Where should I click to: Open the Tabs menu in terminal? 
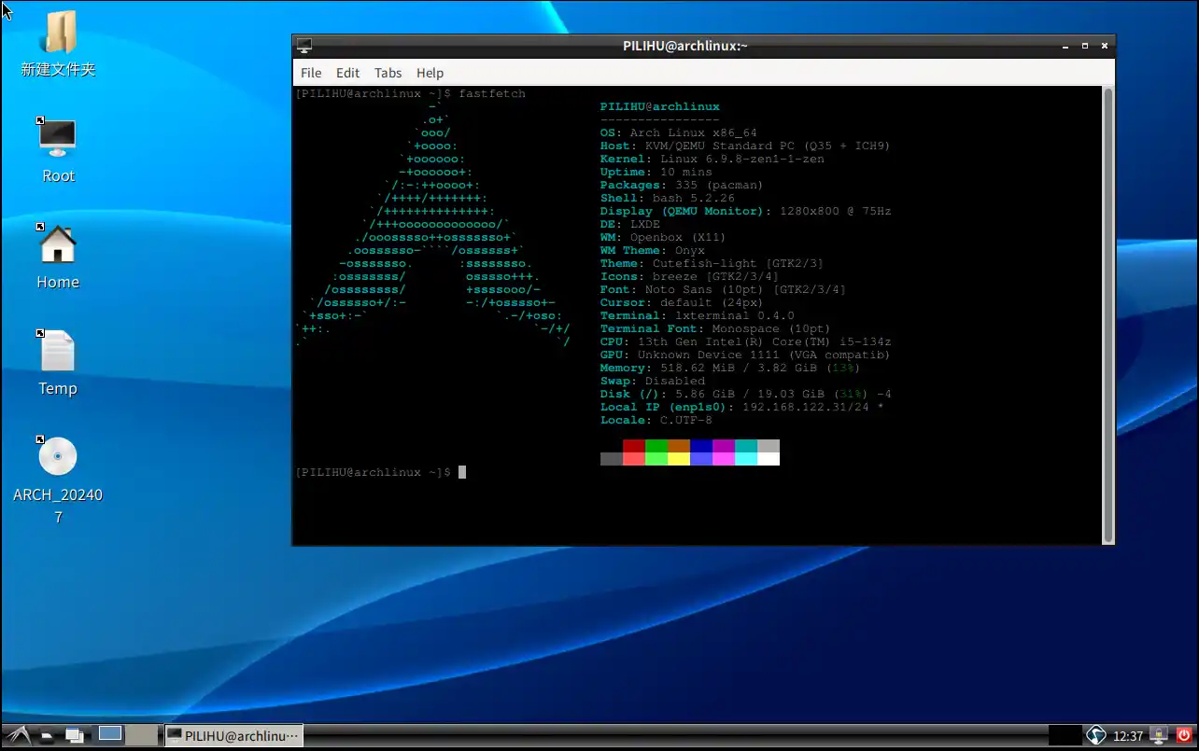[x=388, y=73]
